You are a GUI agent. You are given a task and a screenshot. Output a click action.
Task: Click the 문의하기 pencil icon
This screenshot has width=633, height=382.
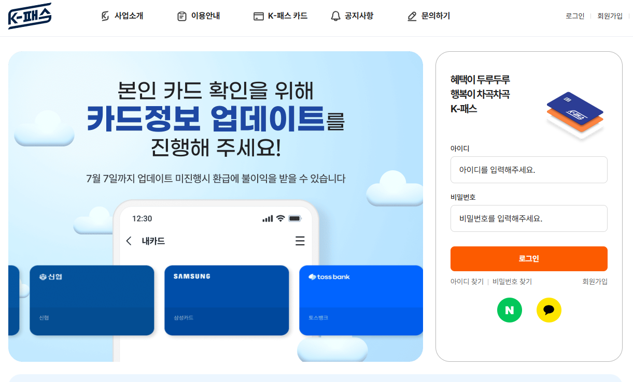coord(412,16)
